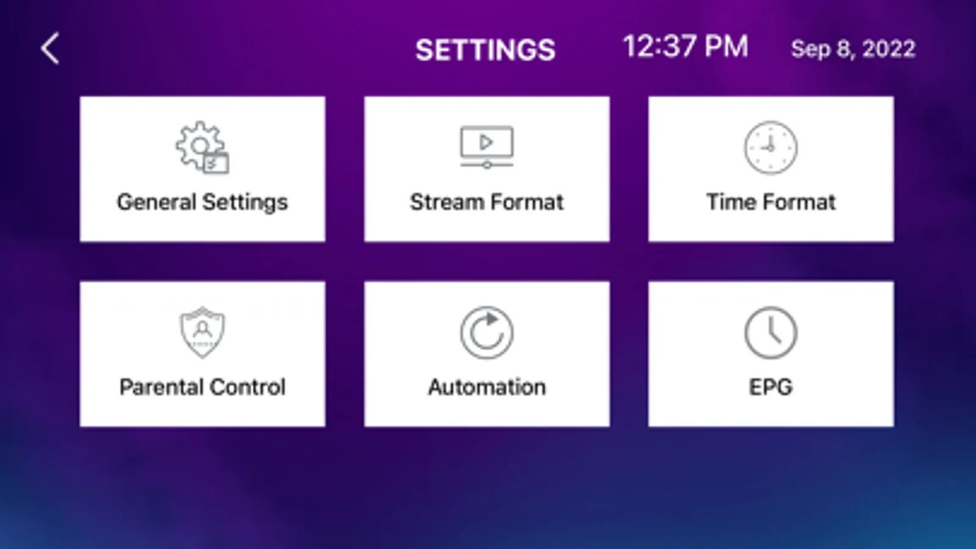Image resolution: width=976 pixels, height=549 pixels.
Task: Open the EPG text label
Action: click(770, 387)
